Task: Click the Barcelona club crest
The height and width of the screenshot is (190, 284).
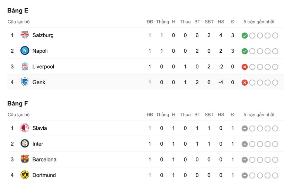Action: [x=25, y=159]
